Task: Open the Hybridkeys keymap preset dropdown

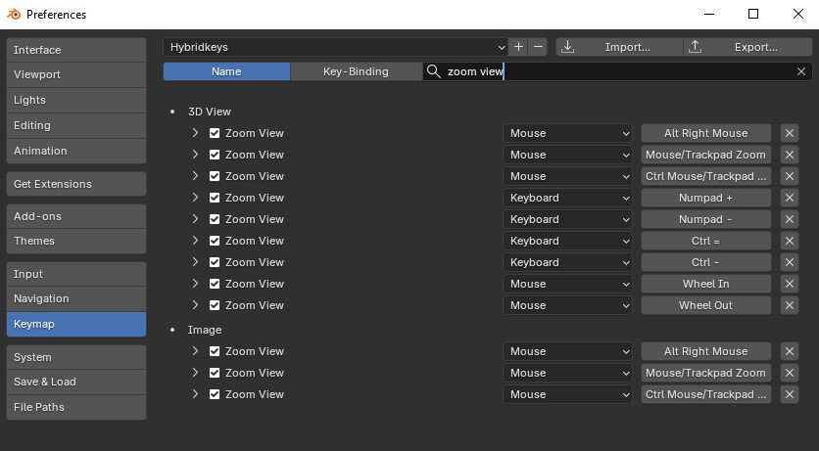Action: click(335, 47)
